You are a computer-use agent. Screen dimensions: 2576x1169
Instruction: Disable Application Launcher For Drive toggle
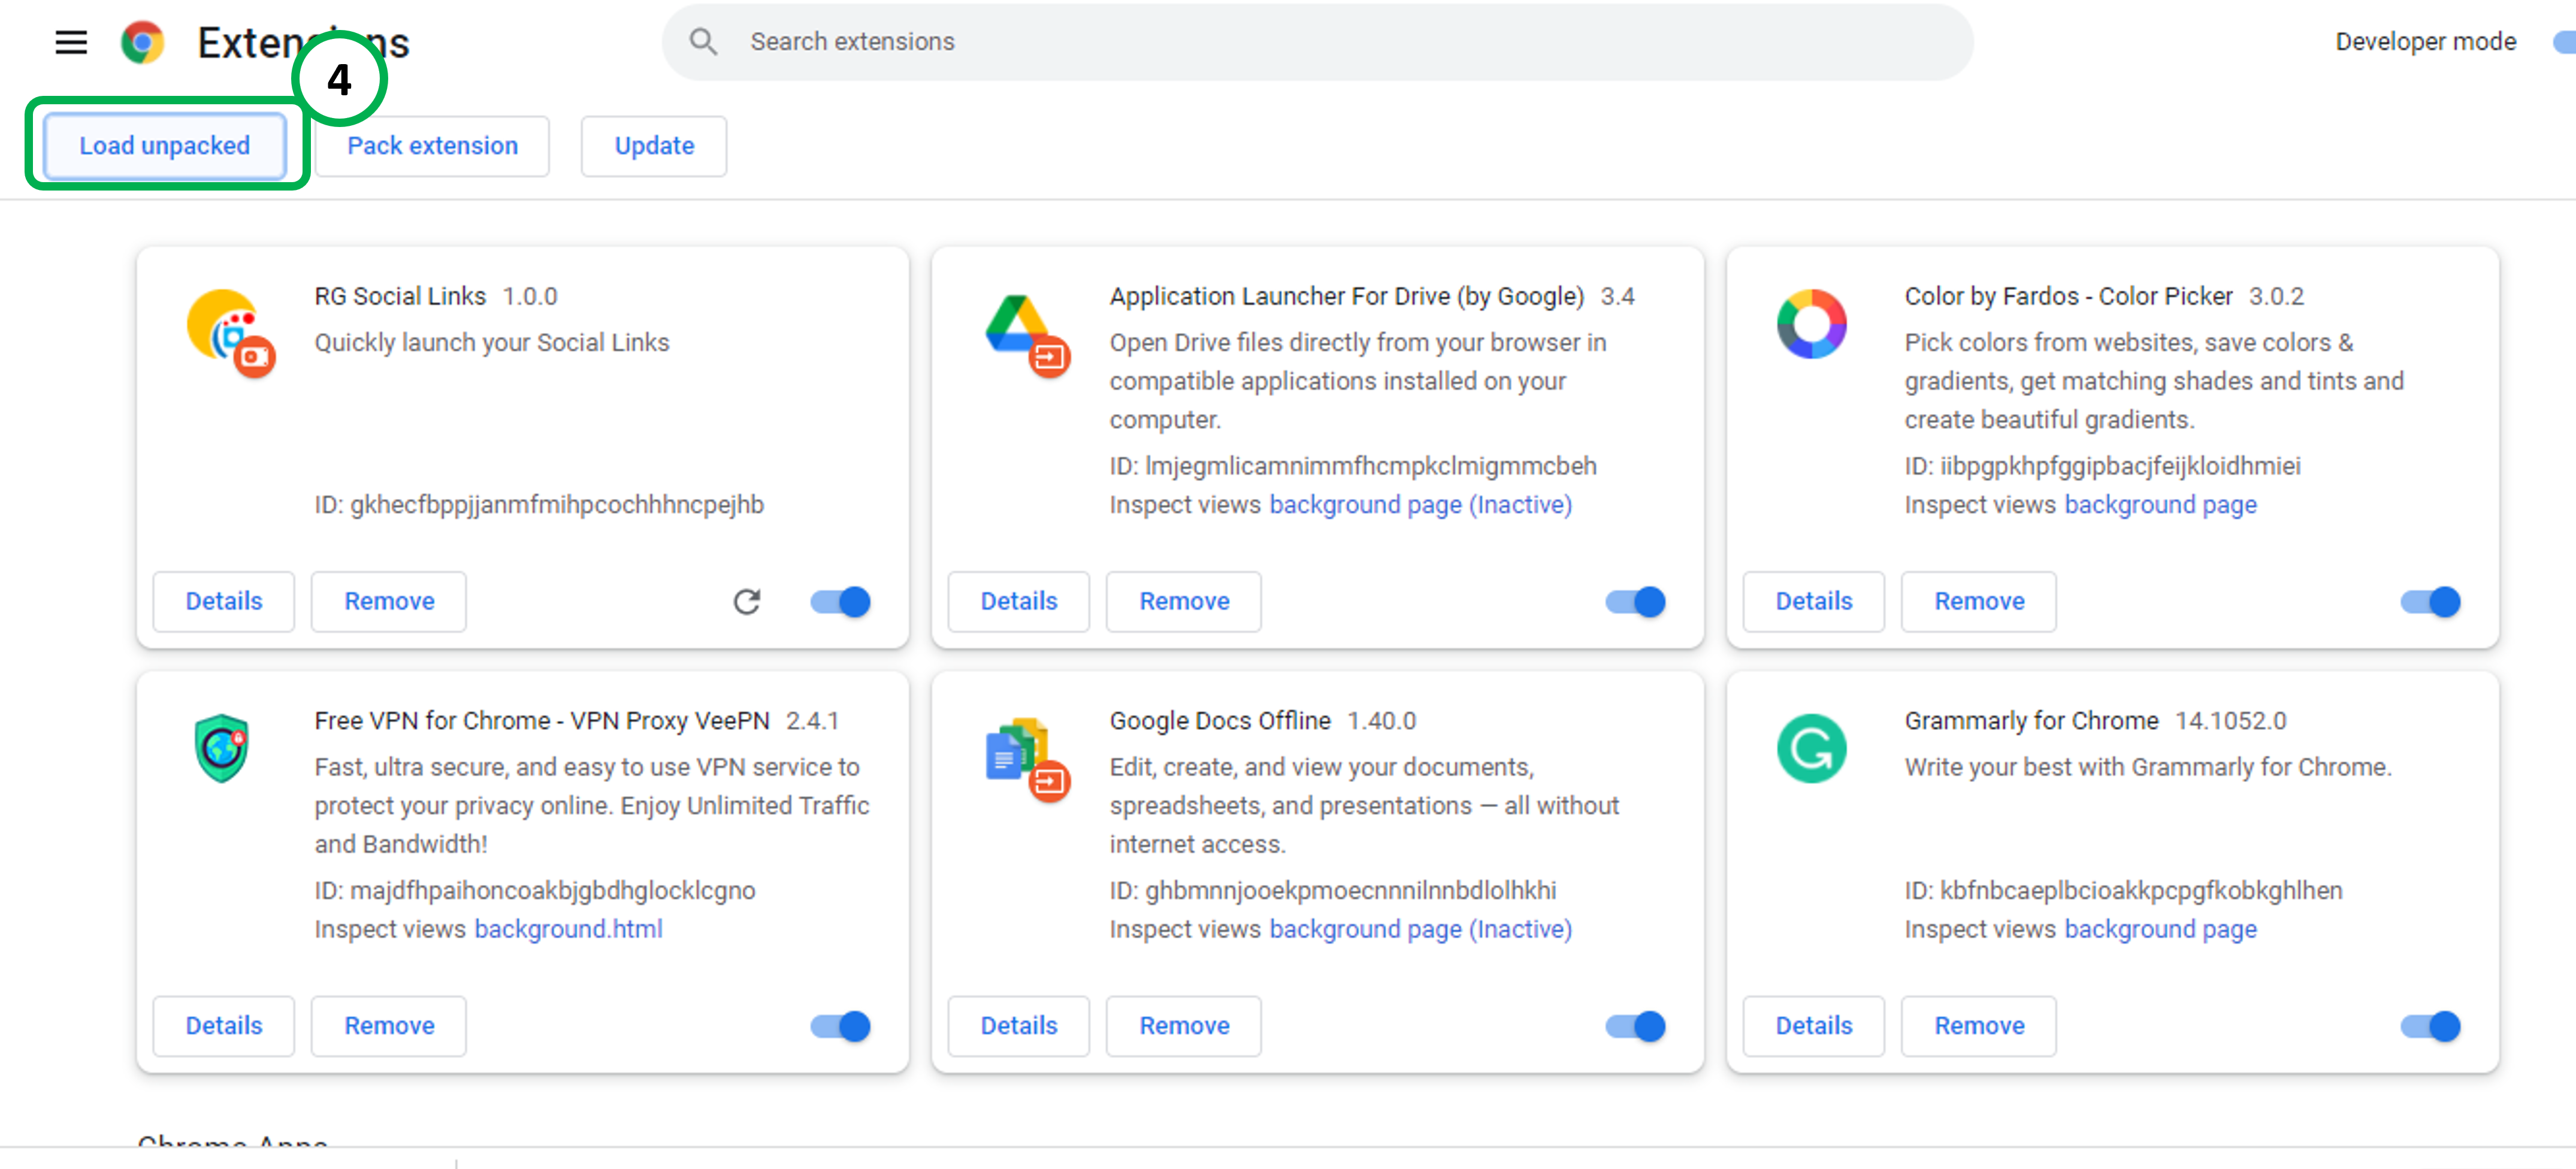[x=1636, y=602]
